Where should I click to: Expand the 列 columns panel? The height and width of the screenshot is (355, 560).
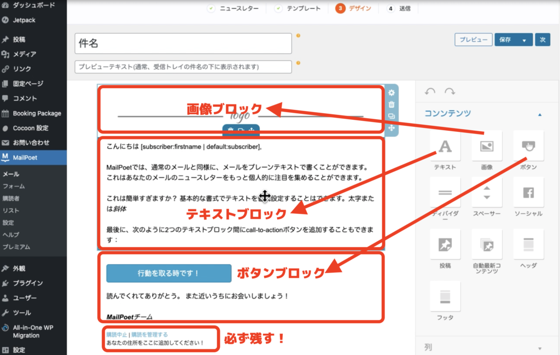[x=540, y=348]
